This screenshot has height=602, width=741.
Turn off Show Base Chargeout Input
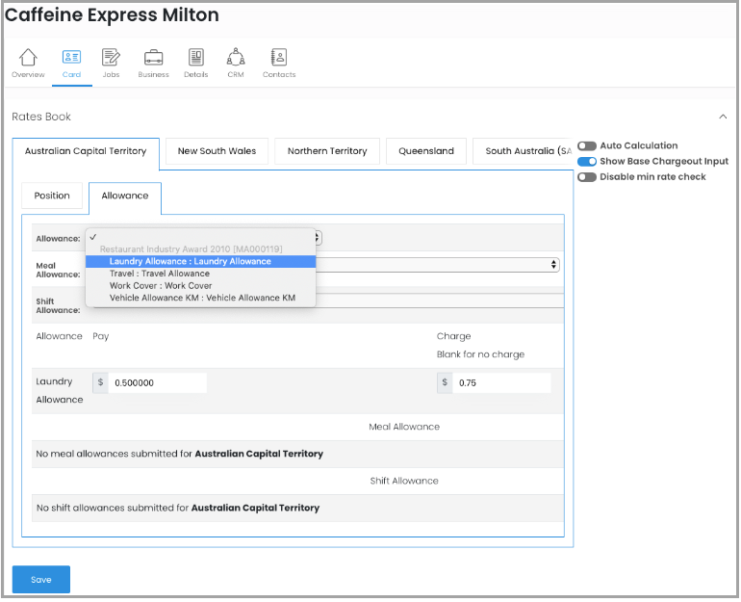[587, 161]
